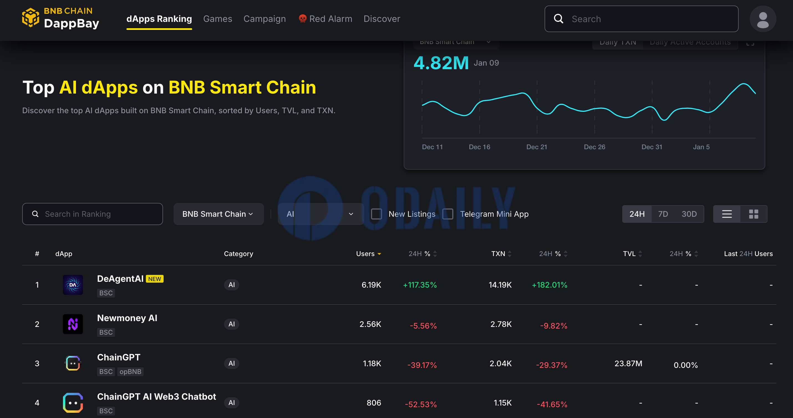Screen dimensions: 793x418
Task: Open the Campaign tab
Action: 265,19
